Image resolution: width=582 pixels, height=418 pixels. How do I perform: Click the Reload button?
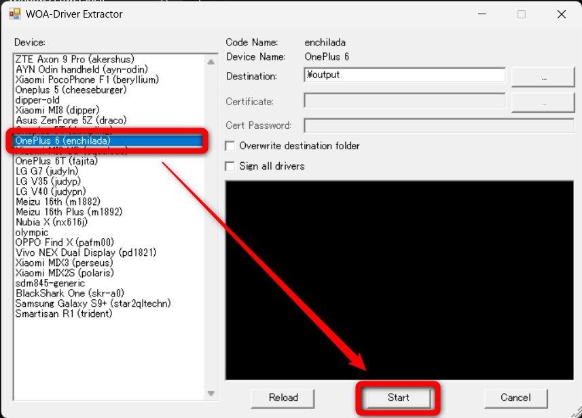283,398
